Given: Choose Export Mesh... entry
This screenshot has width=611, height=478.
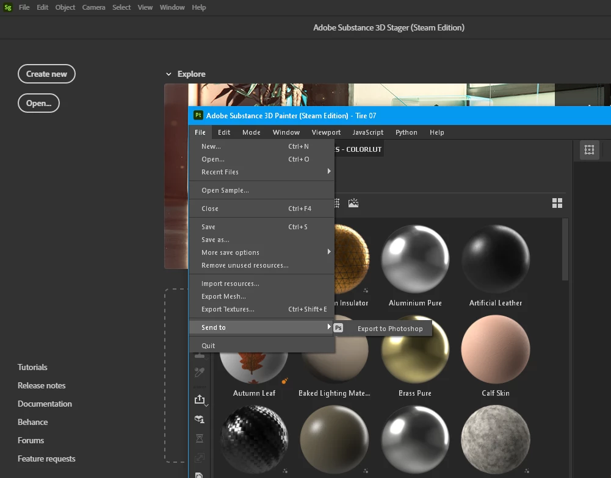Looking at the screenshot, I should (x=261, y=296).
